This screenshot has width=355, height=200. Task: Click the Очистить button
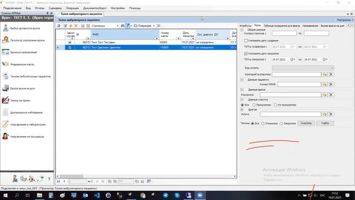[306, 123]
